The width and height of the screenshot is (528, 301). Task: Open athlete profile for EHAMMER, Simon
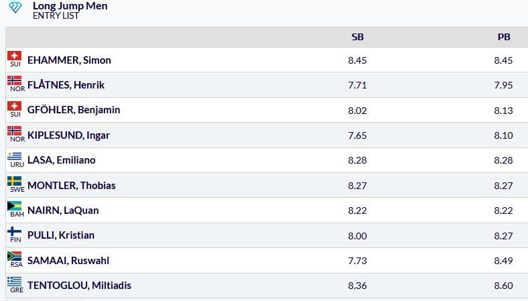coord(69,60)
